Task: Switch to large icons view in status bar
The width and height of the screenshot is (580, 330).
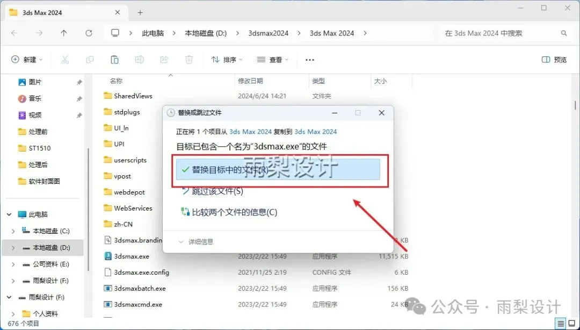Action: click(x=571, y=324)
